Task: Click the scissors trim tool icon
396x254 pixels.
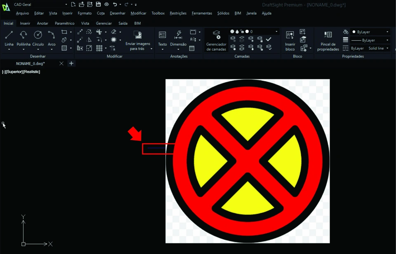Action: (x=99, y=32)
